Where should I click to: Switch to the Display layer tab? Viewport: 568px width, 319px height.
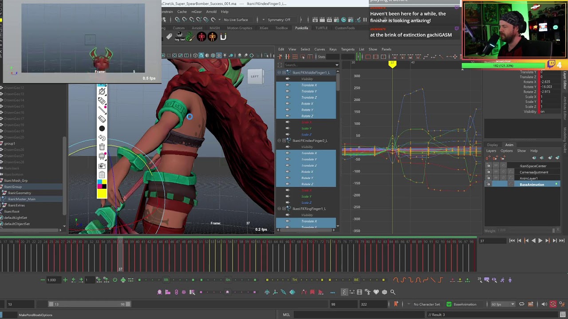(492, 145)
